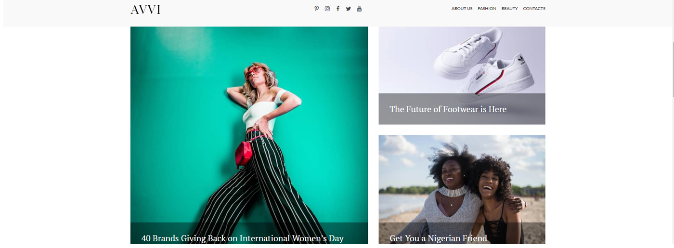Viewport: 674px width, 248px height.
Task: Open the Contacts navigation item
Action: pyautogui.click(x=534, y=9)
